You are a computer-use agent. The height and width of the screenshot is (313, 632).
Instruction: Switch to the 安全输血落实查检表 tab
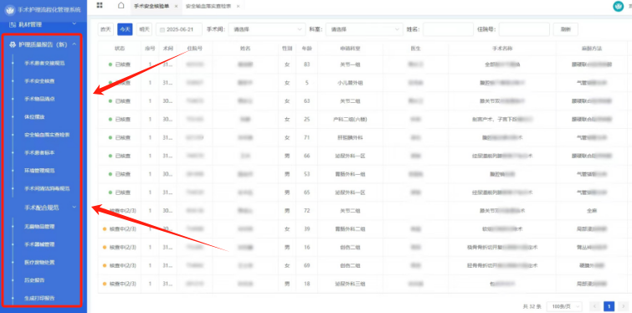coord(208,6)
